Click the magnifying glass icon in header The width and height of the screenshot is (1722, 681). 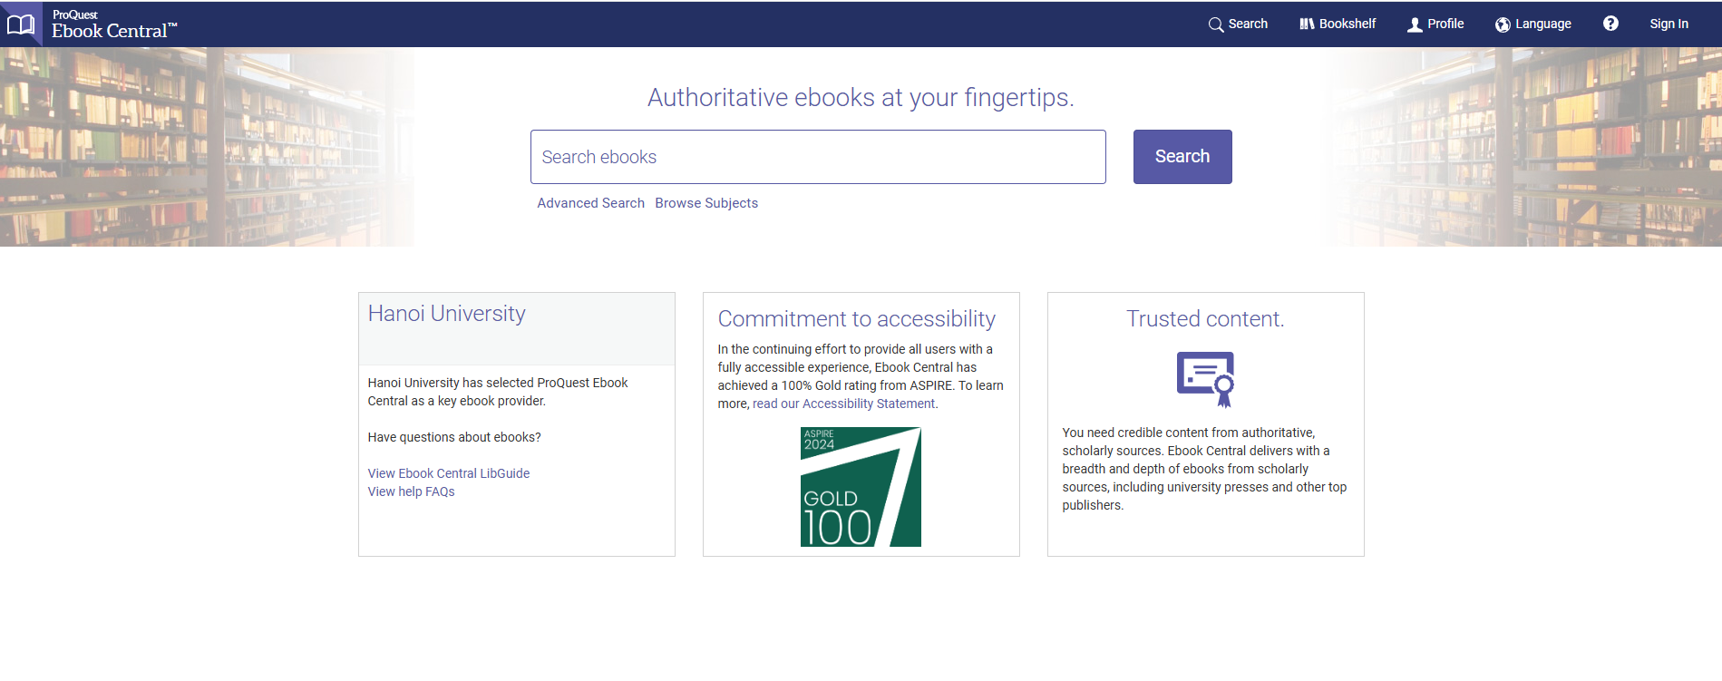1215,24
